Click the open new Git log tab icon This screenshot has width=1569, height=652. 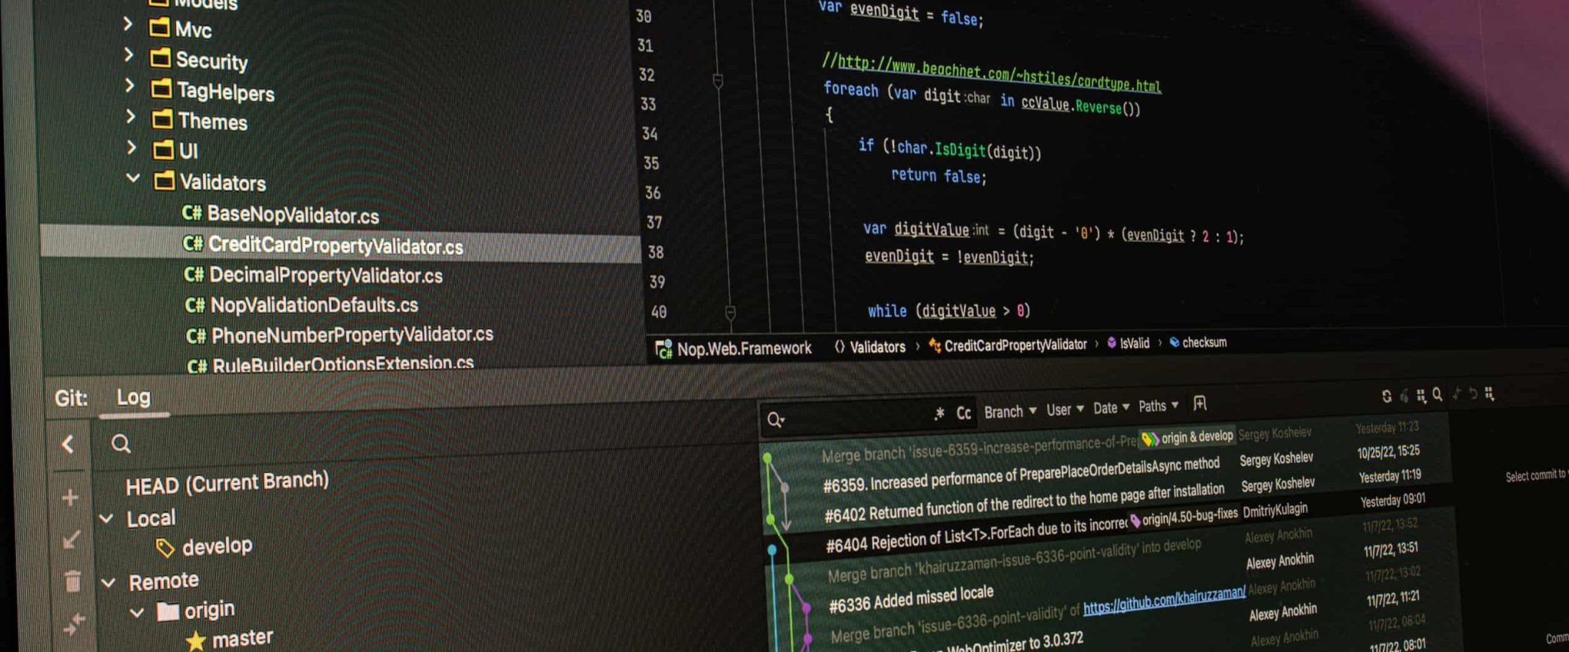tap(1200, 403)
